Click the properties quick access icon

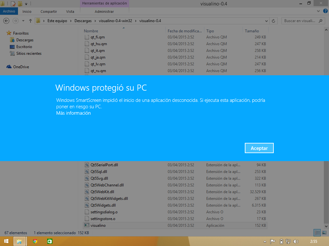(13, 4)
